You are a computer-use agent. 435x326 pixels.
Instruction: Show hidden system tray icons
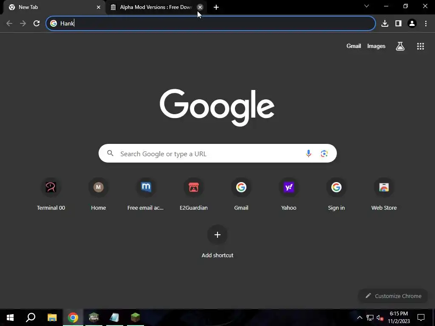359,318
